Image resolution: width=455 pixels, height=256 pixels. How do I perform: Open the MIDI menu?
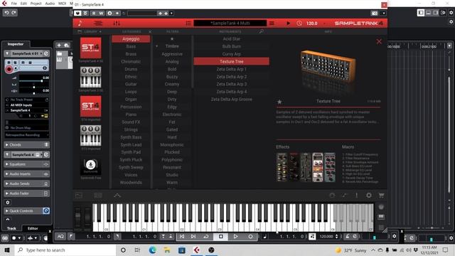click(x=63, y=4)
